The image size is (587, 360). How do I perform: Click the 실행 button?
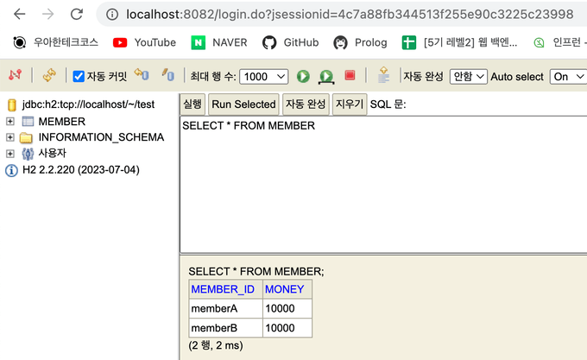(193, 104)
